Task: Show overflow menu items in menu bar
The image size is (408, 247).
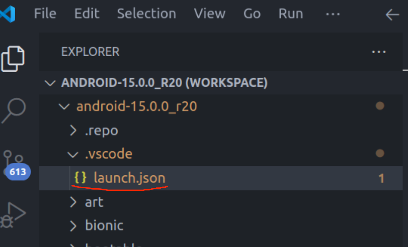Action: point(332,14)
